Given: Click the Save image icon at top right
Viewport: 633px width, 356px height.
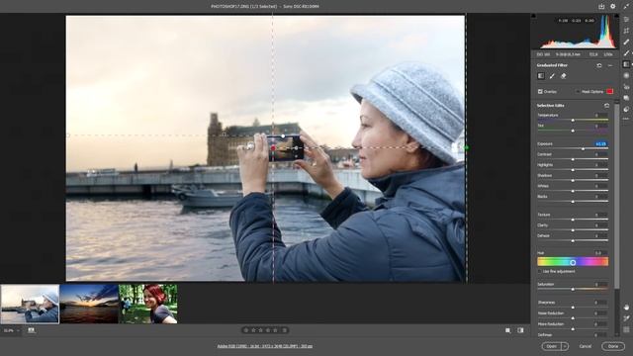Looking at the screenshot, I should pyautogui.click(x=601, y=7).
